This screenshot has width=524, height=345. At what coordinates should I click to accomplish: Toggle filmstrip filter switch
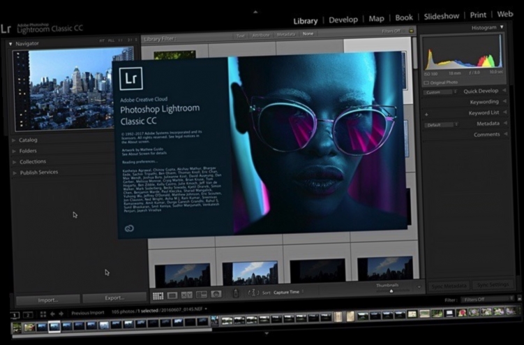[519, 298]
